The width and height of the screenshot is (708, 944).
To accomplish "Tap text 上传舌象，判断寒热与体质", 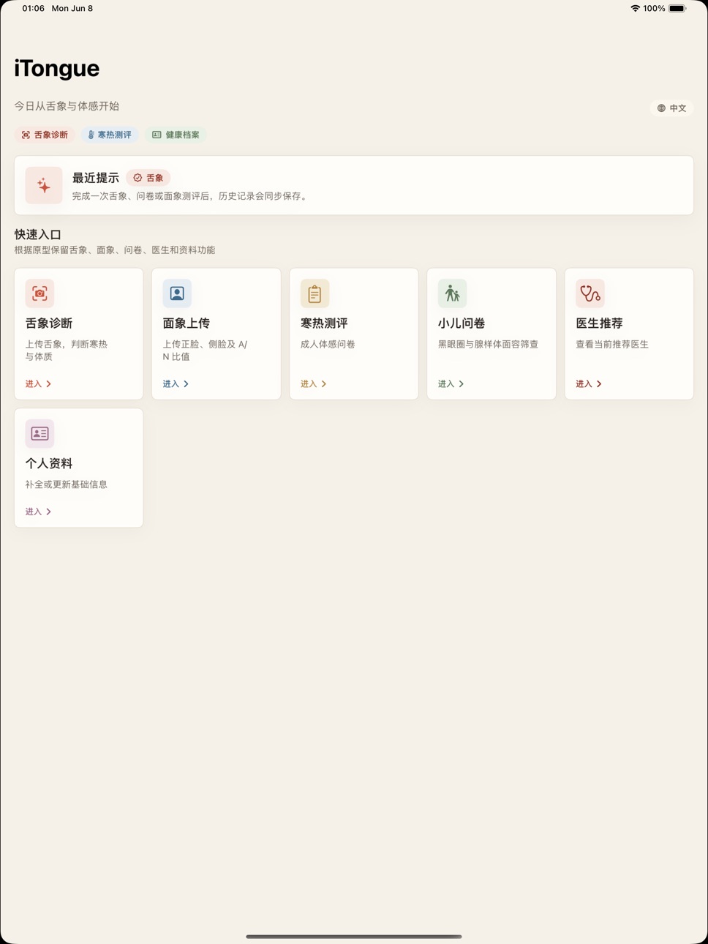I will point(67,351).
